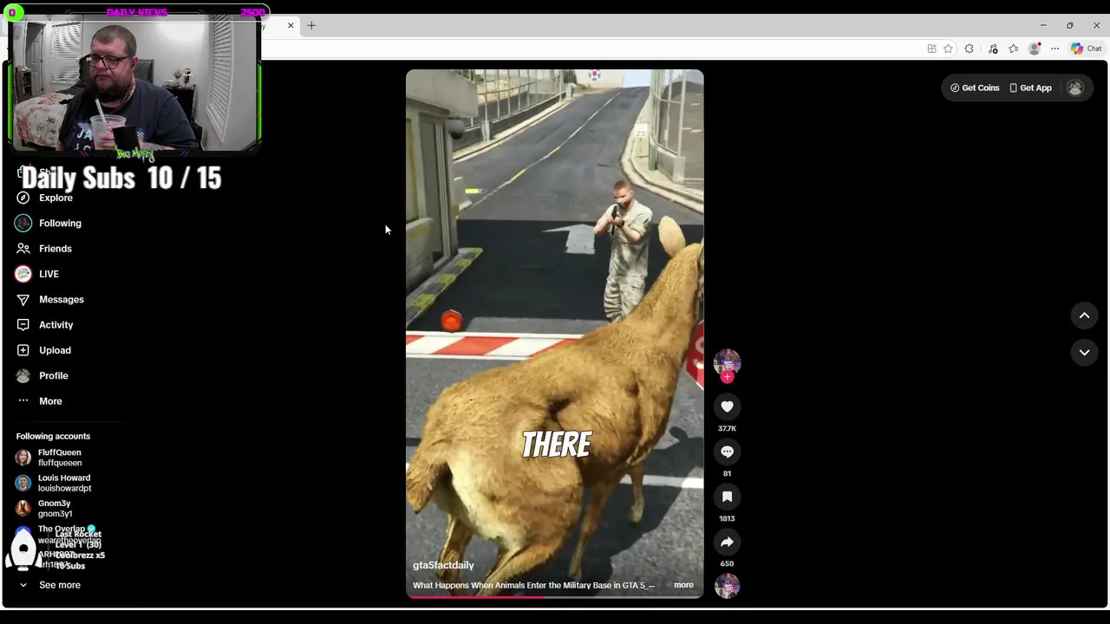The width and height of the screenshot is (1110, 624).
Task: Open browser settings ellipsis menu
Action: (1055, 49)
